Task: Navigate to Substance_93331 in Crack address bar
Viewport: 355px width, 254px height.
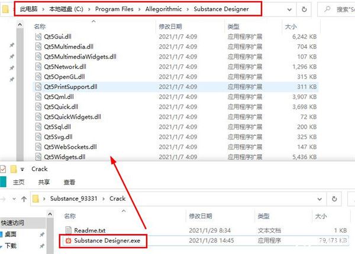Action: [73, 198]
